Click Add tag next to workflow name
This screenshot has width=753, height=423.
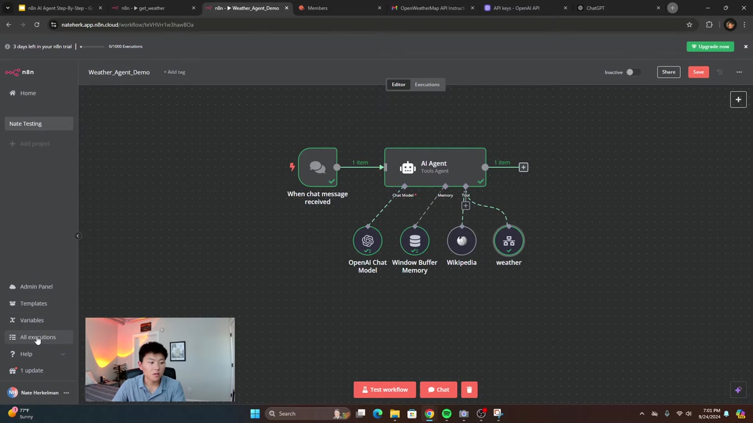[x=174, y=72]
